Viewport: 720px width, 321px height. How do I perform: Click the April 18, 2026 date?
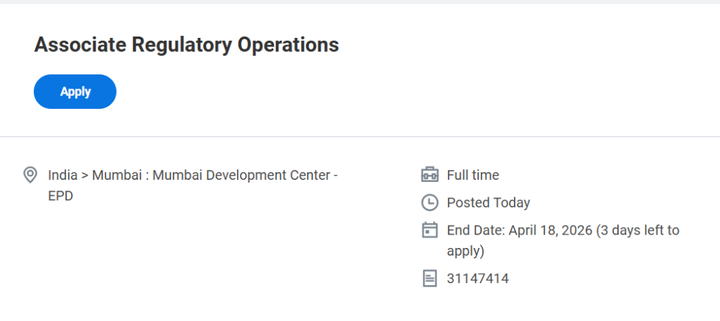click(x=550, y=230)
